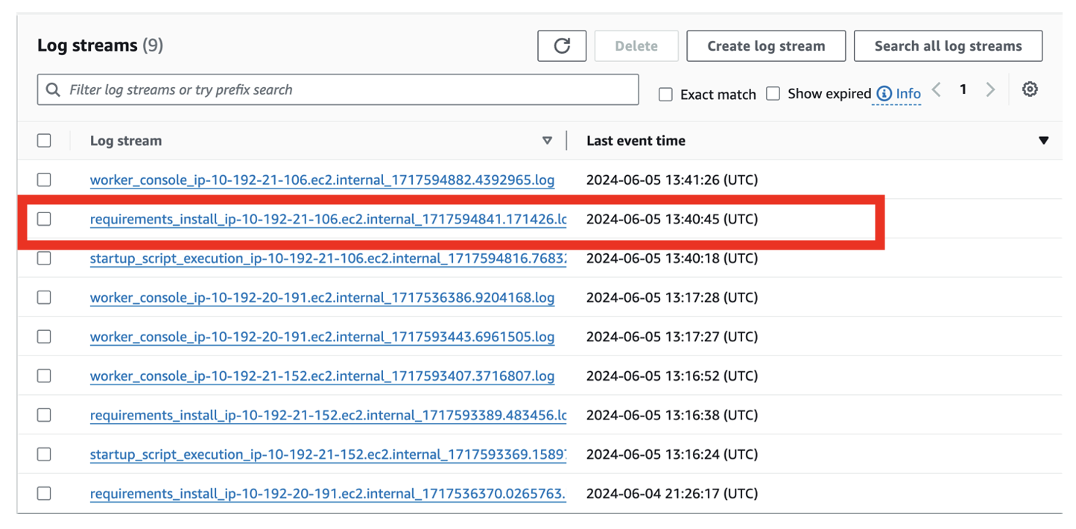The height and width of the screenshot is (529, 1076).
Task: Enable the Show expired checkbox
Action: 773,93
